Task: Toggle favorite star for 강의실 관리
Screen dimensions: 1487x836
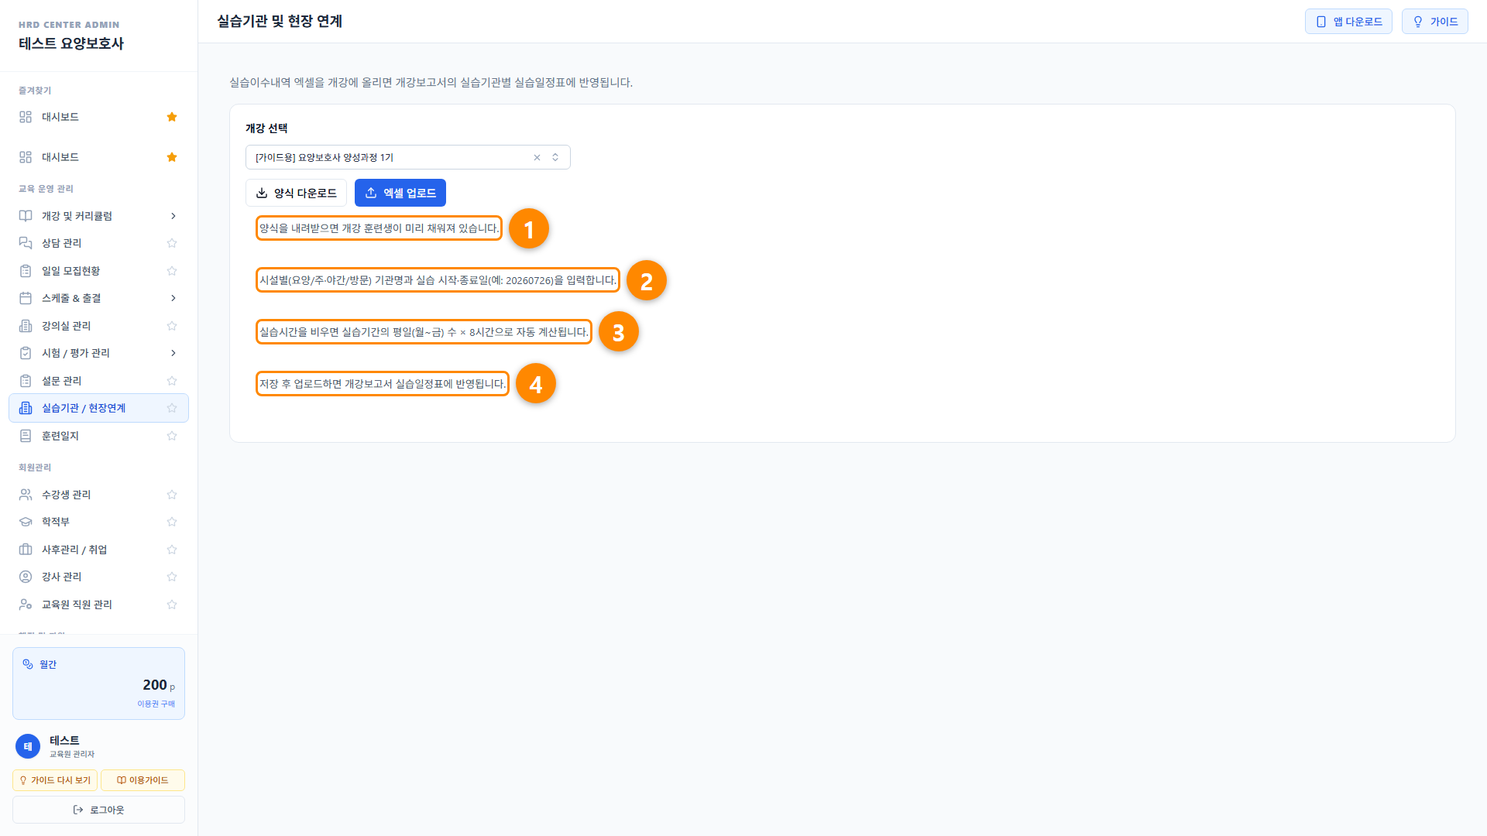Action: click(x=172, y=326)
